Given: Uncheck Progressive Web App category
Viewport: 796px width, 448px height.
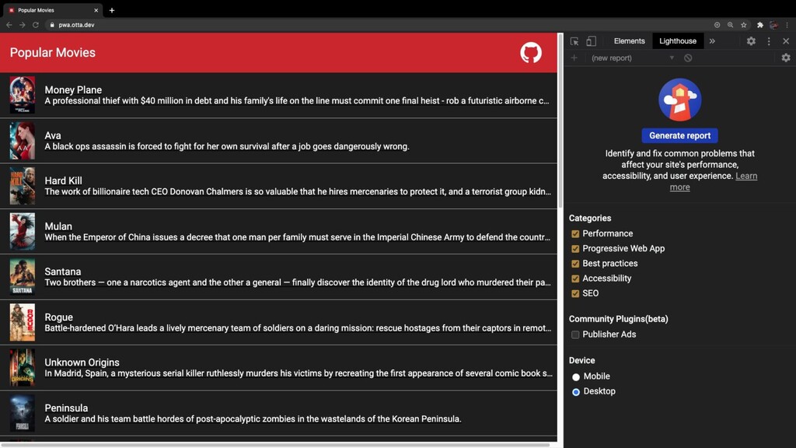Looking at the screenshot, I should pyautogui.click(x=575, y=249).
